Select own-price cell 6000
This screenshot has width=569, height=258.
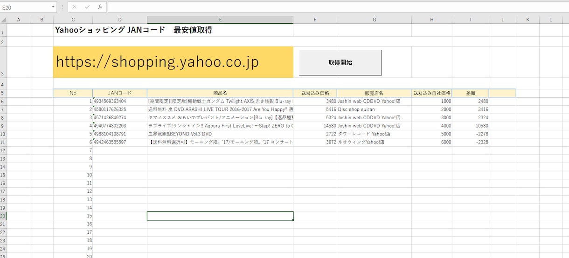tap(431, 142)
